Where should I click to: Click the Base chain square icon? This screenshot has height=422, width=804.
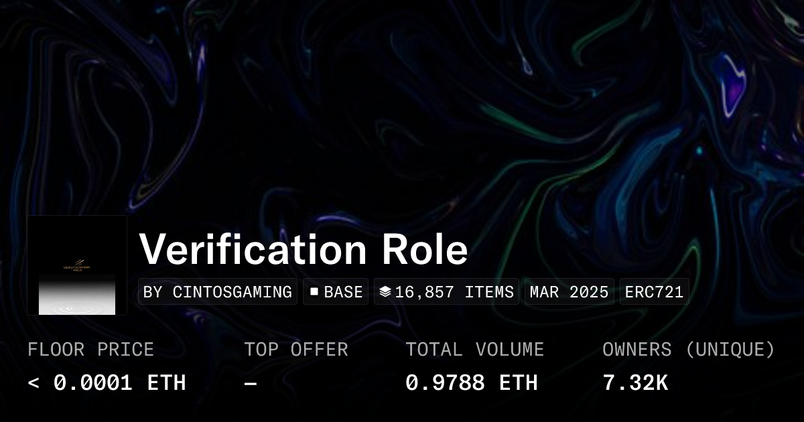[314, 292]
